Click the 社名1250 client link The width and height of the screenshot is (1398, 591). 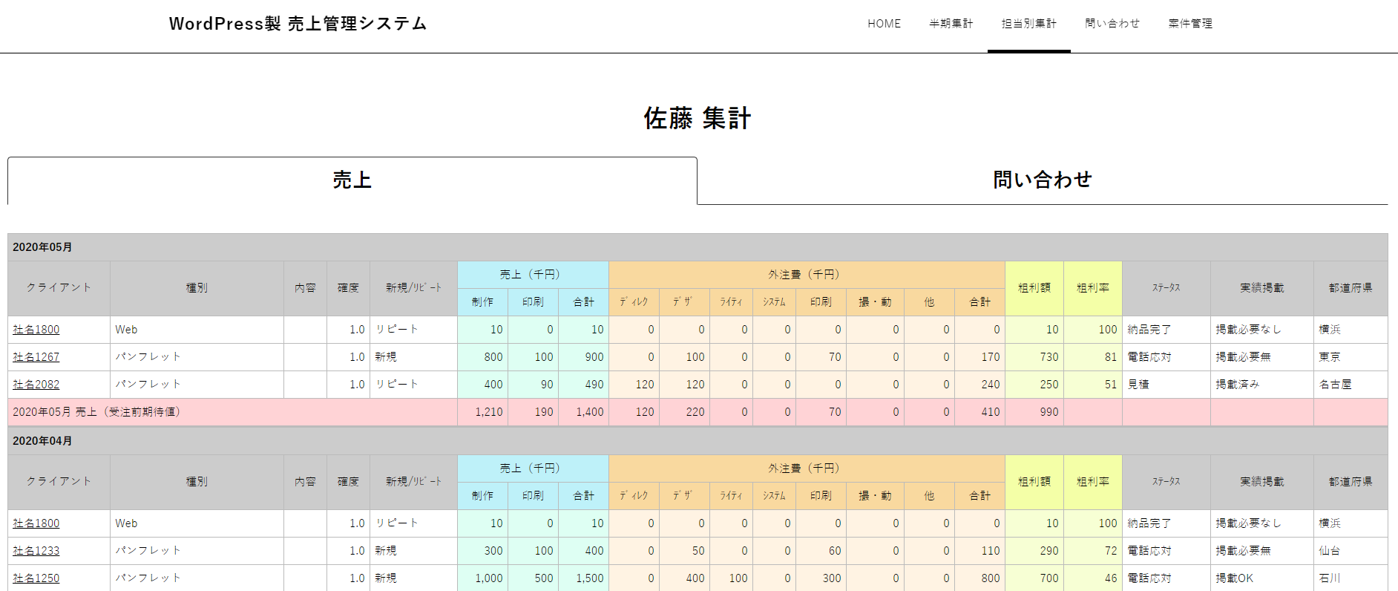coord(36,578)
